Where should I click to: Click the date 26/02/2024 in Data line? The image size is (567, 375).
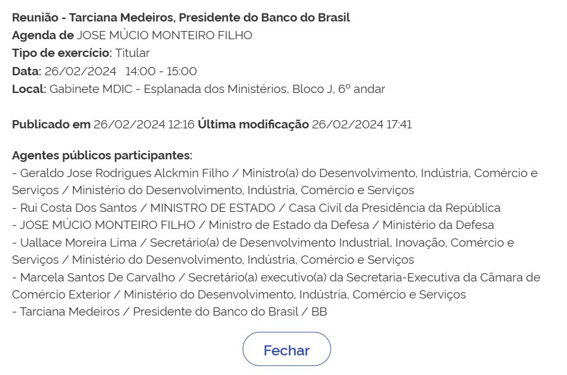pos(80,71)
